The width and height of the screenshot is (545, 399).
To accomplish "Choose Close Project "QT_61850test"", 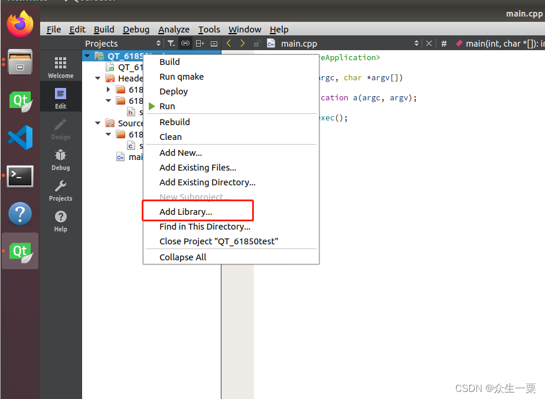I will [x=231, y=241].
